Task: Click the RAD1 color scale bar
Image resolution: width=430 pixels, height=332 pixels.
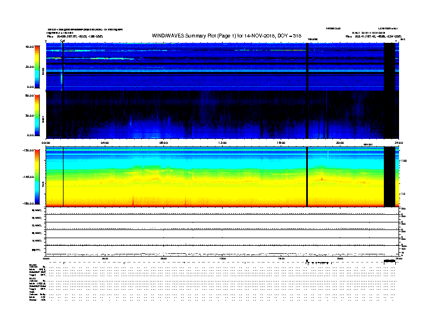Action: click(x=37, y=116)
